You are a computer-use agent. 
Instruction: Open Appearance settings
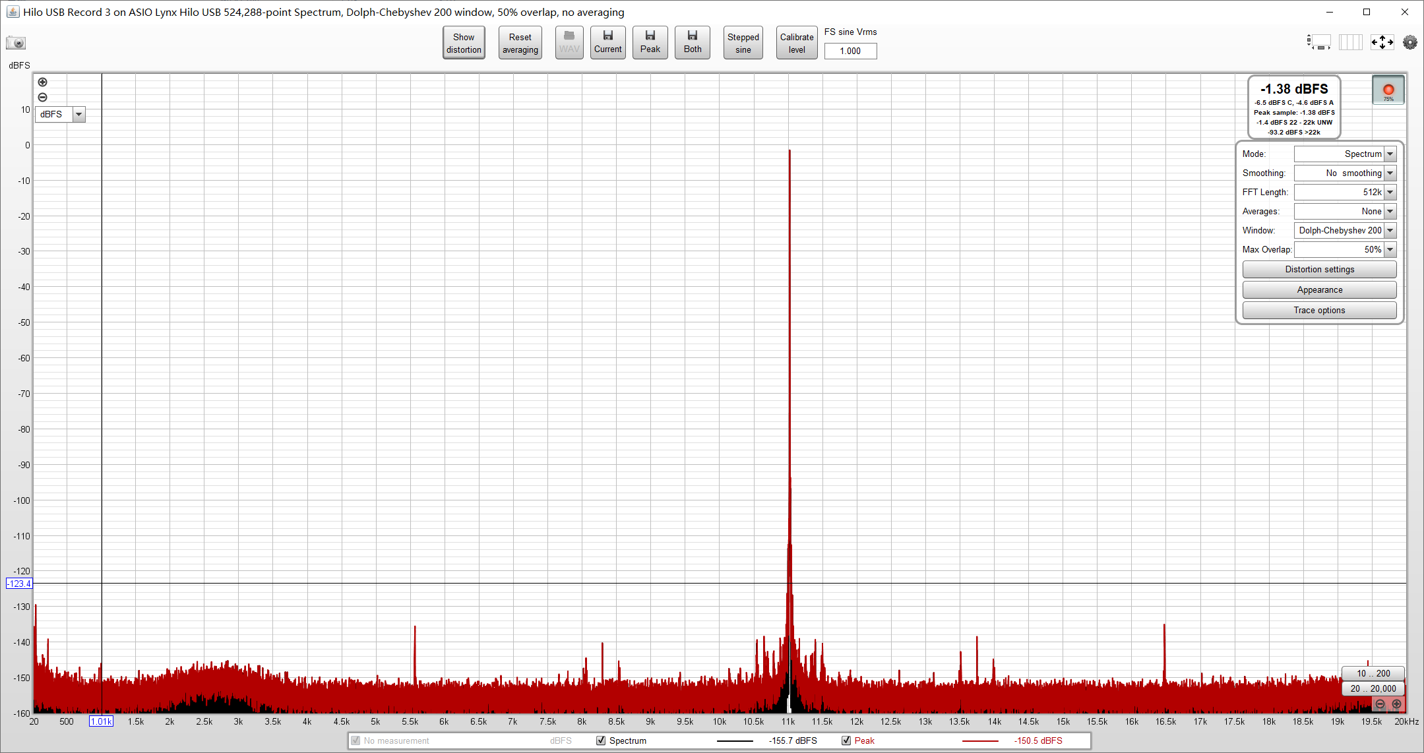pyautogui.click(x=1319, y=290)
